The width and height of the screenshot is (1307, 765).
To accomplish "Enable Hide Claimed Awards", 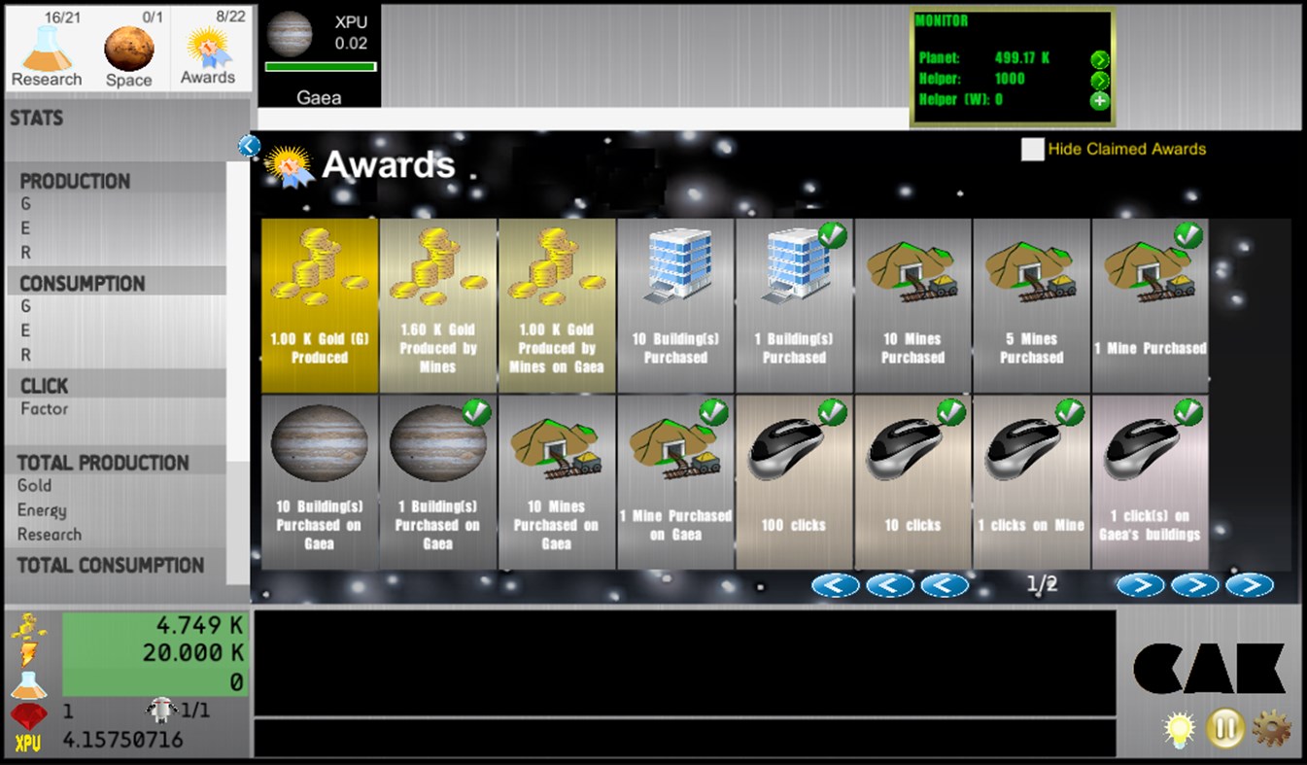I will (1032, 150).
